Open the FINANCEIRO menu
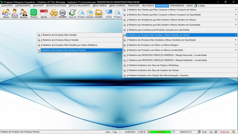The height and width of the screenshot is (134, 238). point(134,6)
